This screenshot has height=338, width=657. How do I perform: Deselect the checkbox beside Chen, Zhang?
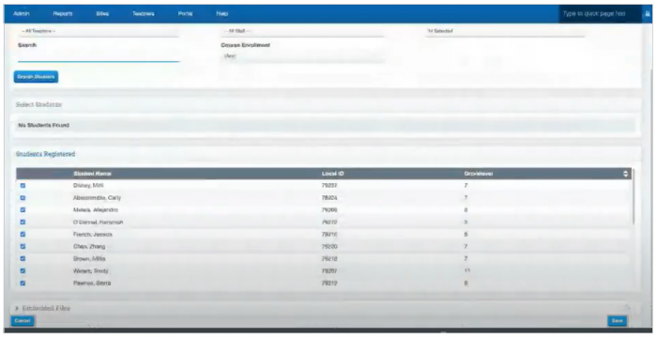23,247
